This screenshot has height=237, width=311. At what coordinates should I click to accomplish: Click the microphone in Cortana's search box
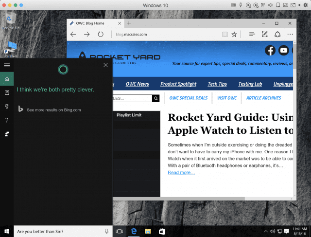106,231
